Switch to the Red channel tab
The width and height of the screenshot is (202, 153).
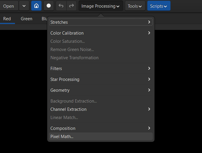coord(7,19)
